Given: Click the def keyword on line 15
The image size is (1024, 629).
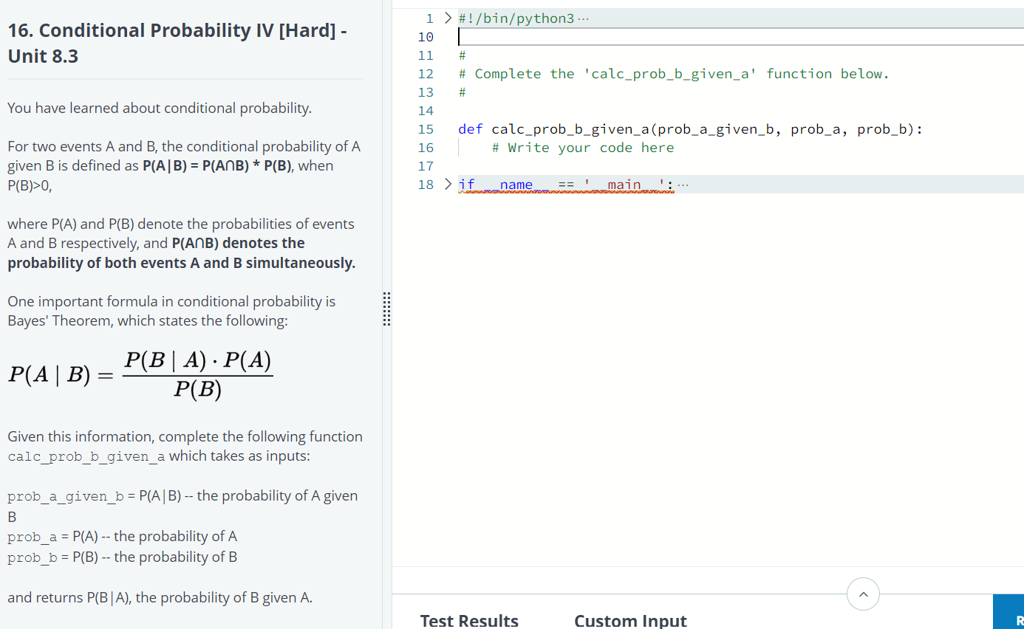Looking at the screenshot, I should pyautogui.click(x=470, y=128).
